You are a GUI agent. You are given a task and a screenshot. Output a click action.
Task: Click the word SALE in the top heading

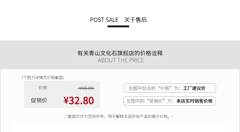click(111, 20)
